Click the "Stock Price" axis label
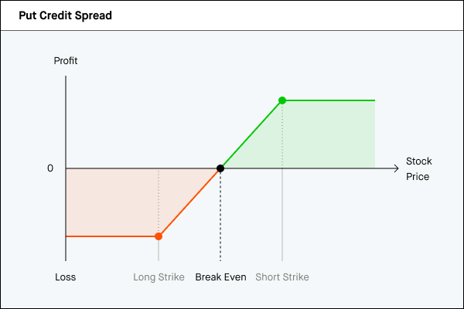464x309 pixels. click(419, 169)
